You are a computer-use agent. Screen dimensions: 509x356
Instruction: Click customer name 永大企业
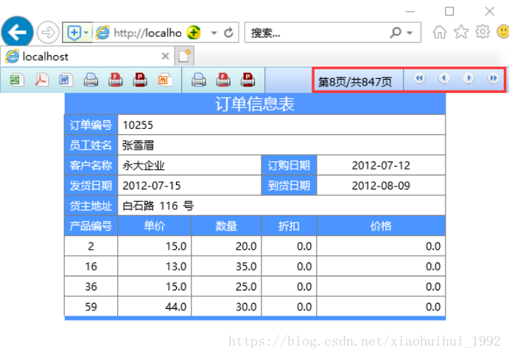click(x=144, y=165)
